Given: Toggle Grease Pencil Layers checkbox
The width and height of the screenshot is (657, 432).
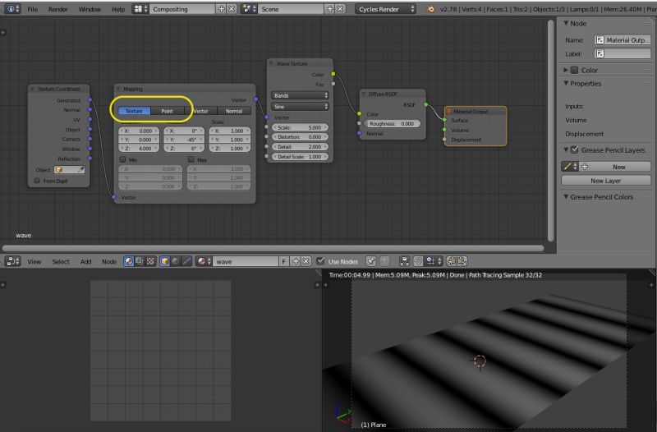Looking at the screenshot, I should click(574, 149).
